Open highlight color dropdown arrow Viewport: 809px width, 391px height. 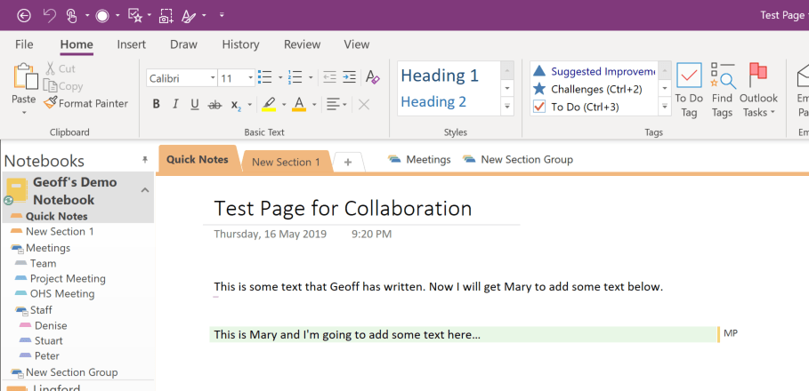[x=284, y=105]
